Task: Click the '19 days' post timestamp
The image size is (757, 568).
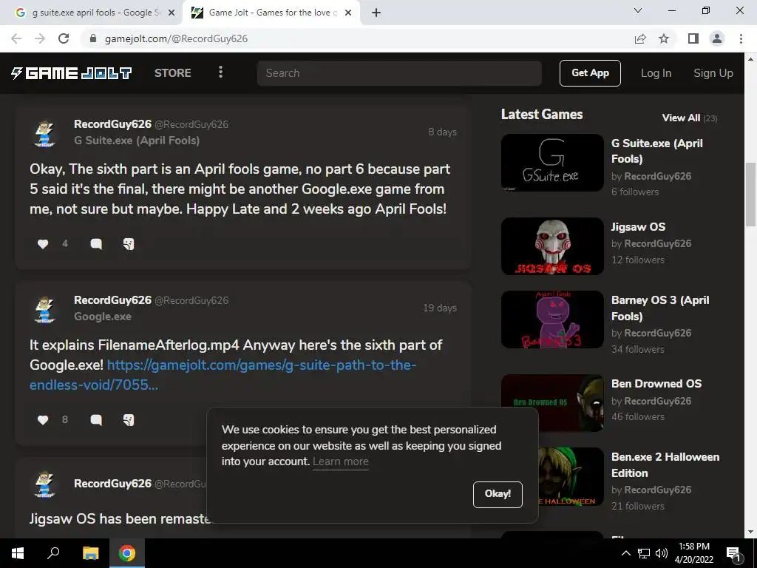Action: click(x=440, y=308)
